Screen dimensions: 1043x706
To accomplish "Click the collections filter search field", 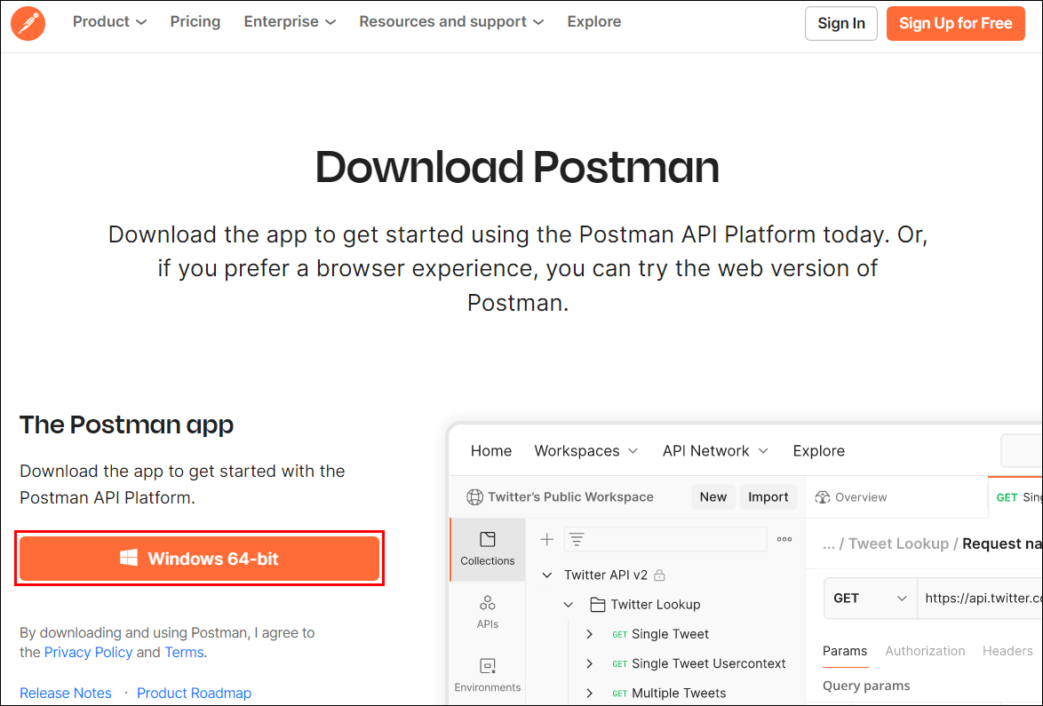I will [x=665, y=539].
